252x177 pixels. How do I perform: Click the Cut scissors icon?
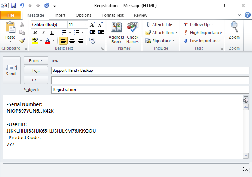coord(22,24)
